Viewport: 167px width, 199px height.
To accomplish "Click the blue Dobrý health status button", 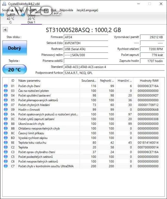I will (14, 48).
